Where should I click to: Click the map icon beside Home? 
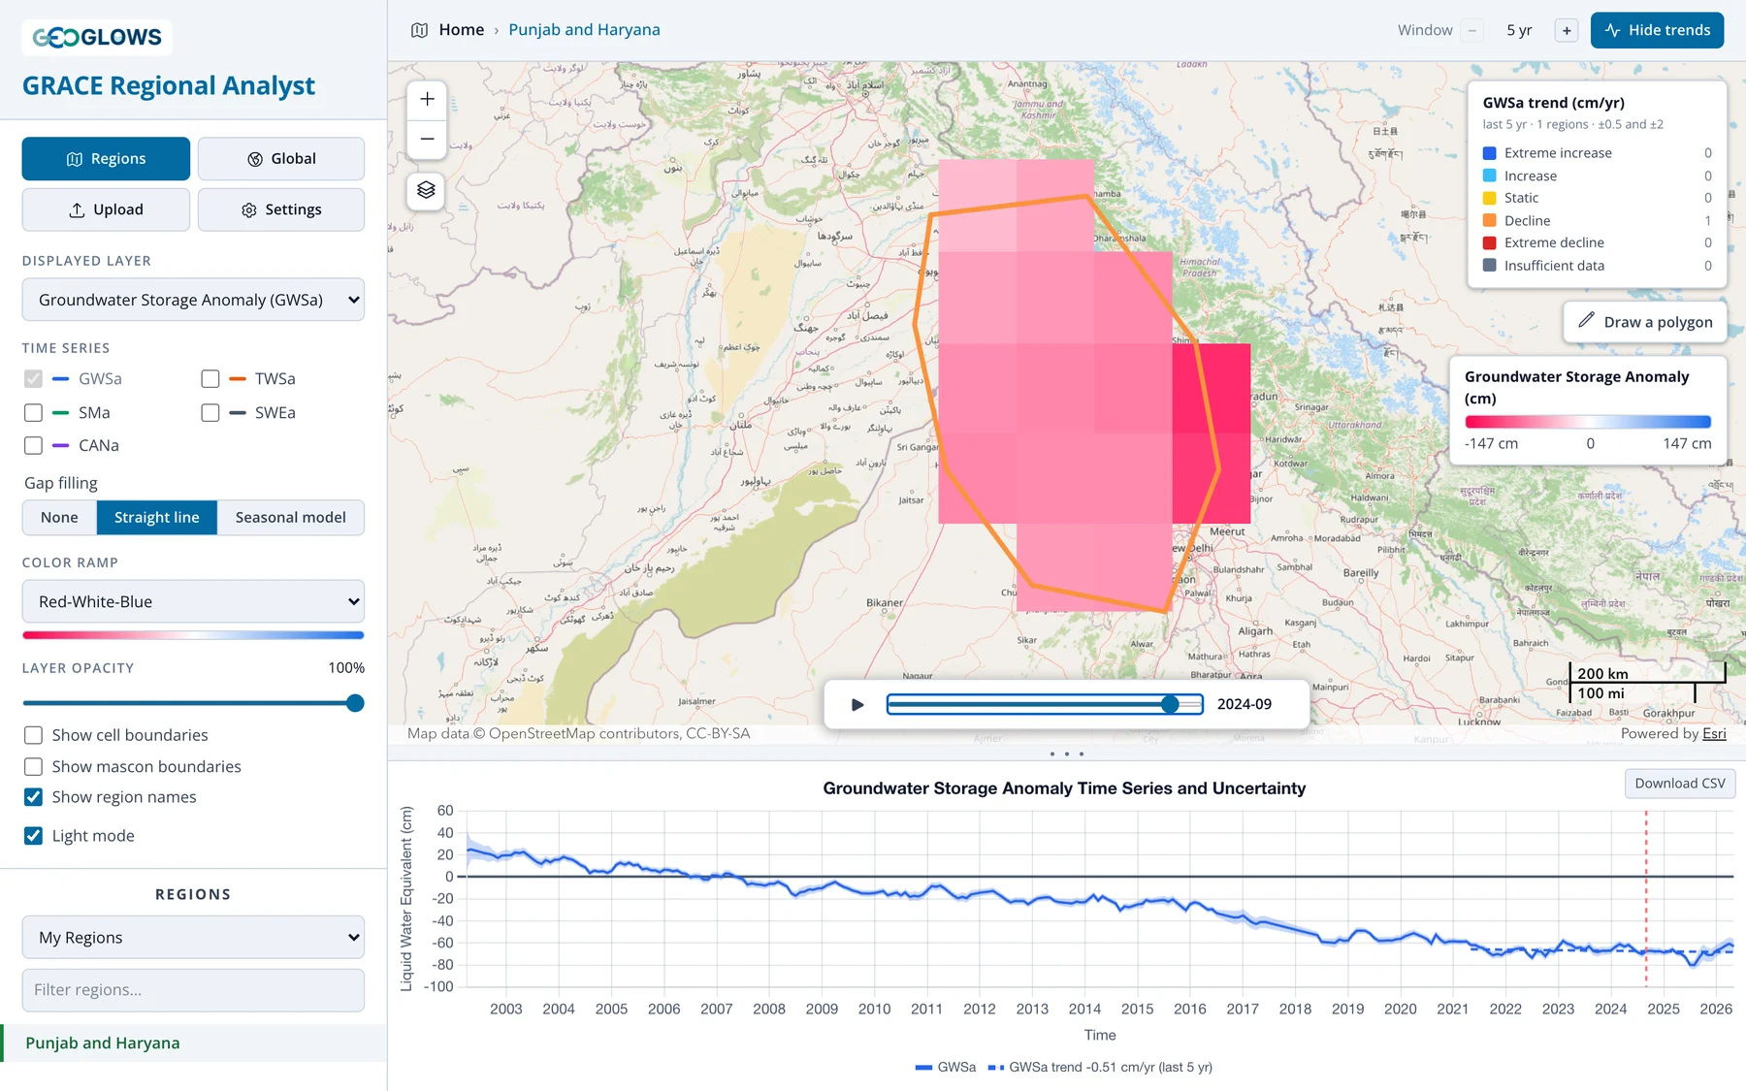[419, 30]
